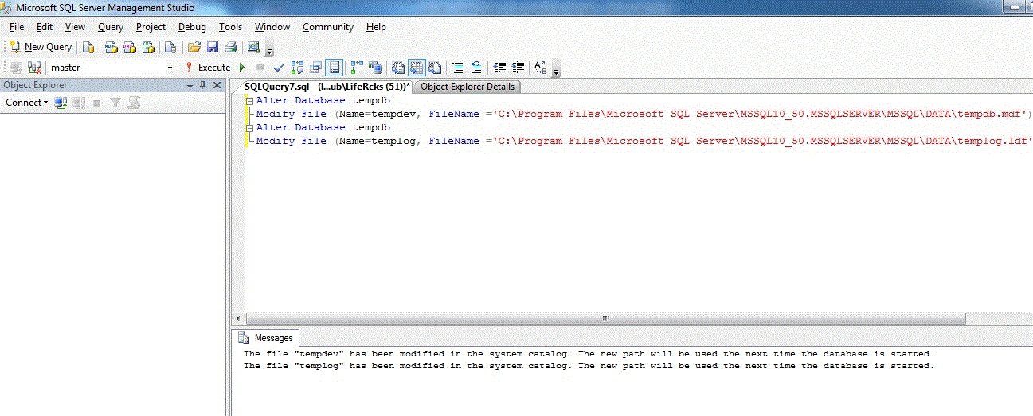
Task: Refresh the Object Explorer
Action: [134, 103]
